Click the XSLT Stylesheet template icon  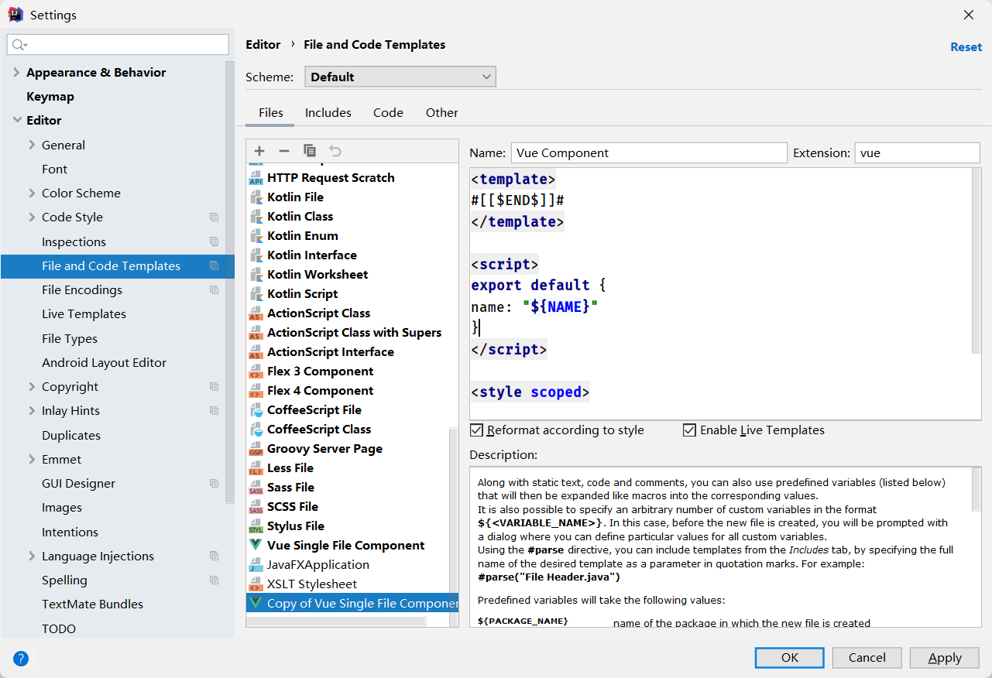click(x=256, y=584)
